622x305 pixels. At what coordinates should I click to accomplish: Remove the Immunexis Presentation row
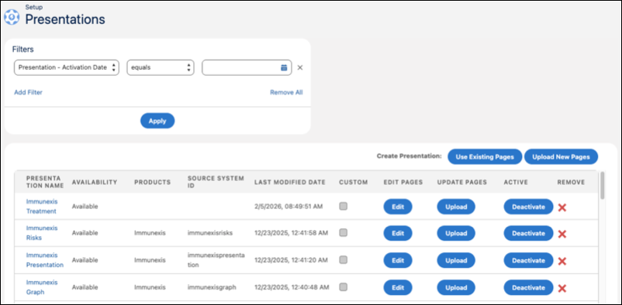tap(562, 261)
